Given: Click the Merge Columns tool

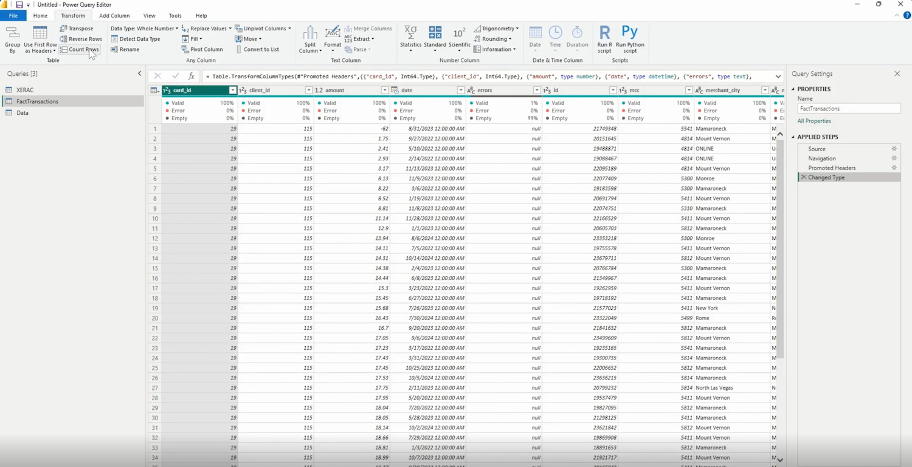Looking at the screenshot, I should pos(368,29).
